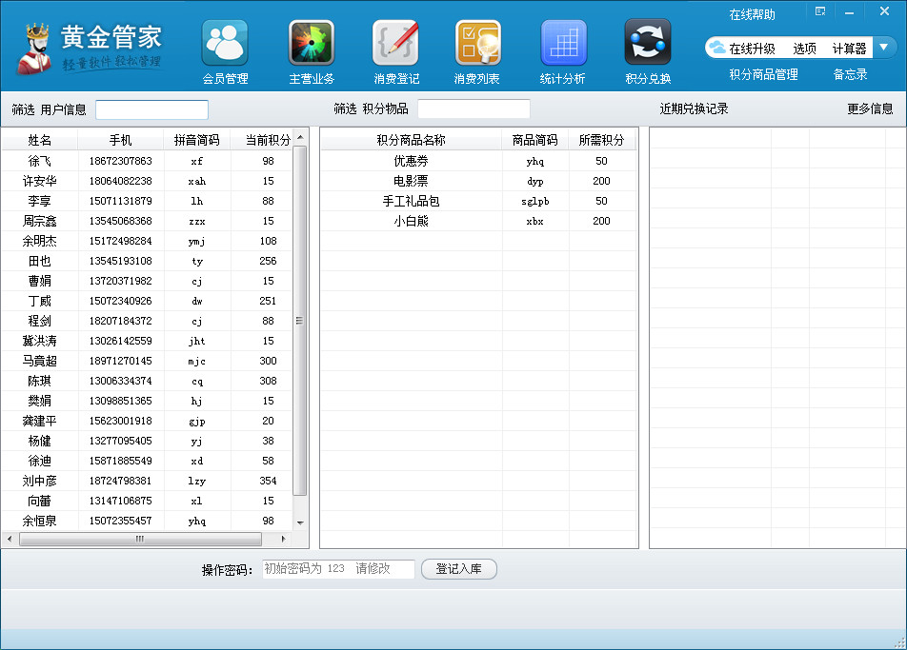Select member row 向蕾

click(147, 501)
